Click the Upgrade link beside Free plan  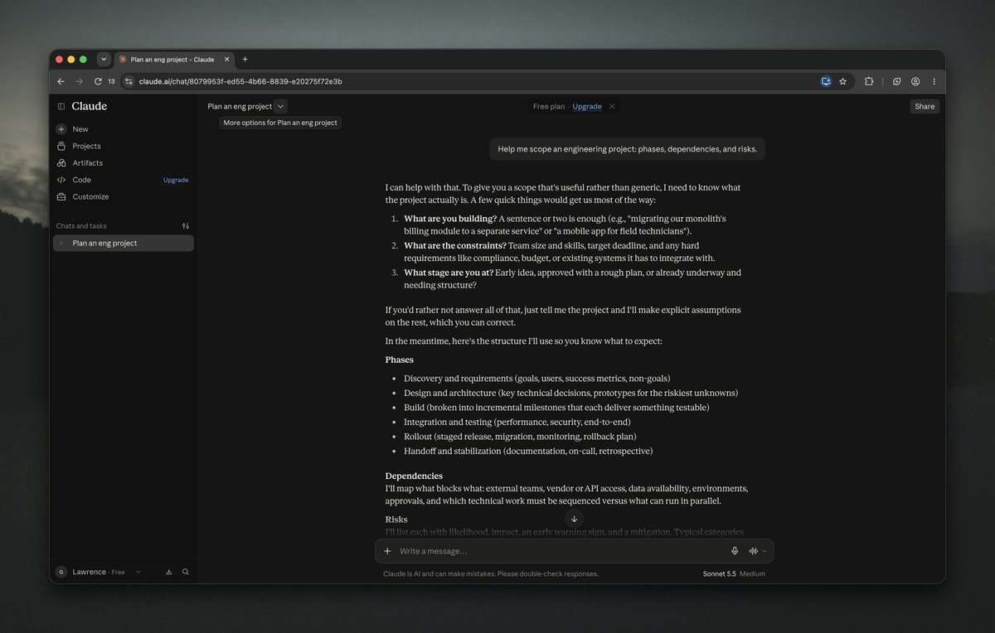tap(587, 106)
